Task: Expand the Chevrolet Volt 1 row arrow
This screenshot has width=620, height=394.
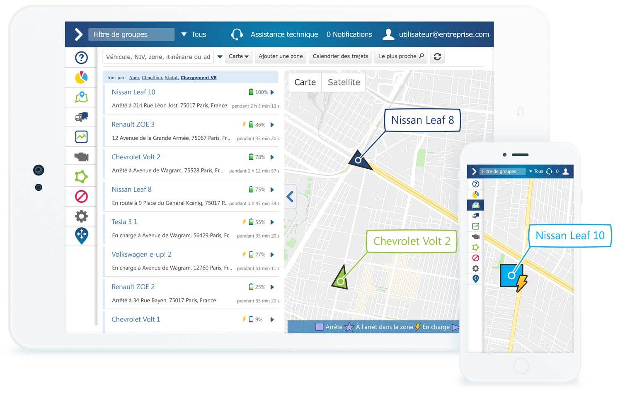Action: pos(272,320)
